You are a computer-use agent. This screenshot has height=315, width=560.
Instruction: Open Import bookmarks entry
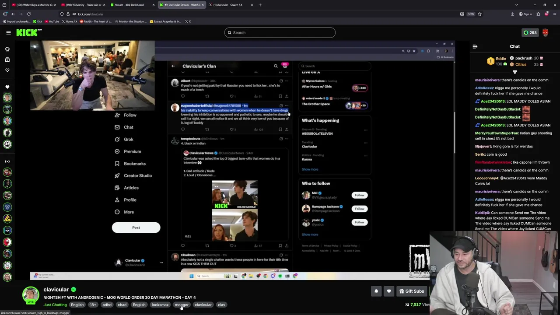17,21
